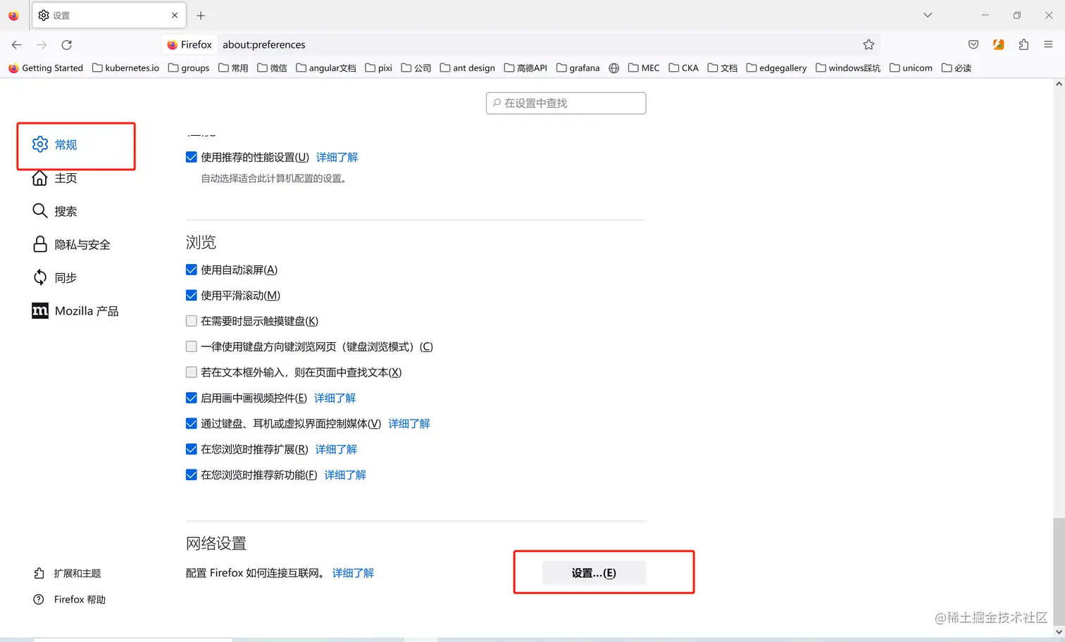Expand the grafana bookmarks folder
This screenshot has width=1065, height=642.
[x=578, y=68]
